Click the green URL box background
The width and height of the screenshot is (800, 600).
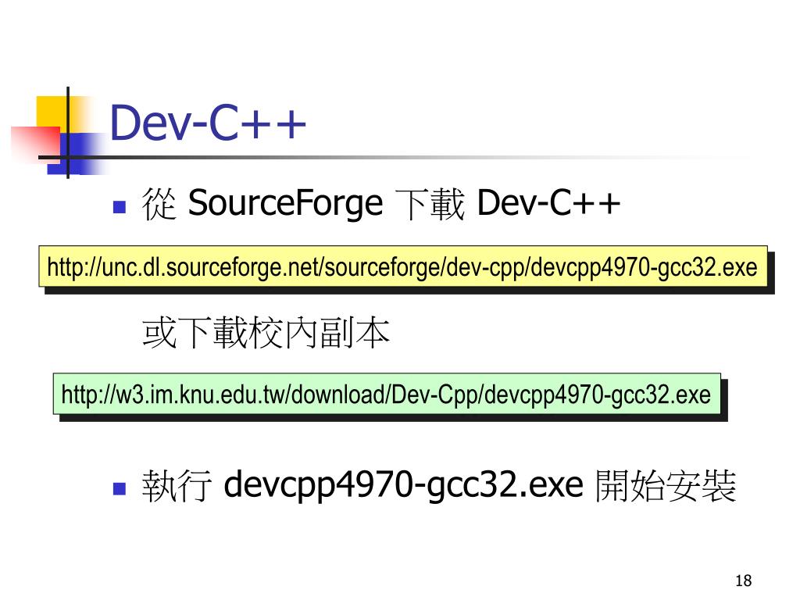point(387,394)
